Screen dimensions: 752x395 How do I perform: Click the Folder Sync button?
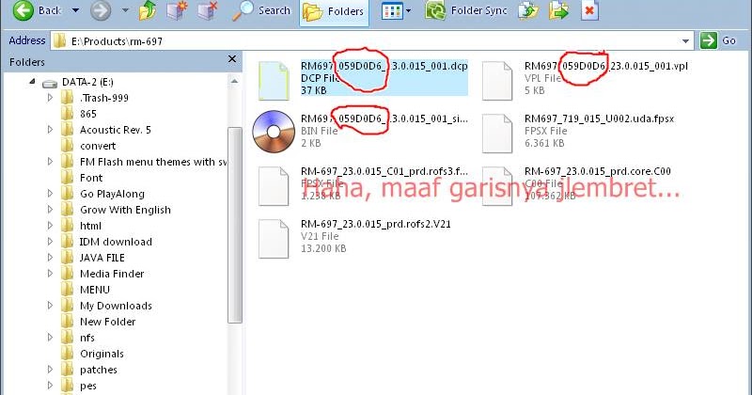click(x=466, y=10)
